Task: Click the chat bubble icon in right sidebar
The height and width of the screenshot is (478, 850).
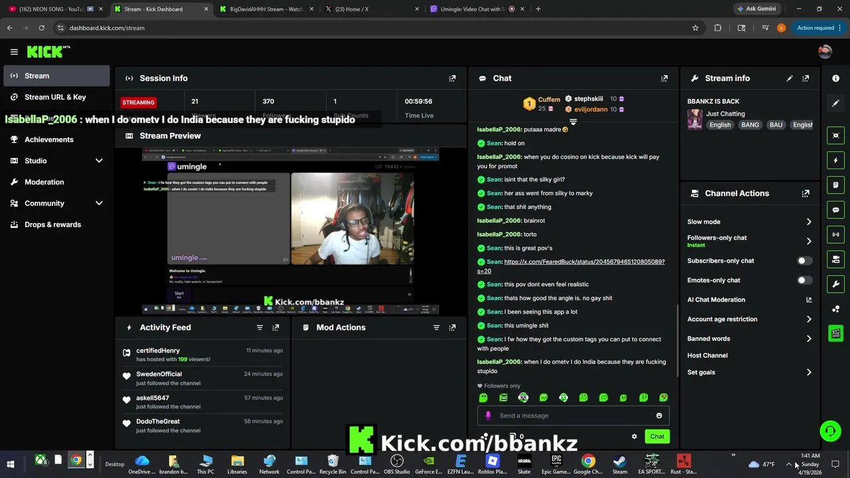Action: (836, 210)
